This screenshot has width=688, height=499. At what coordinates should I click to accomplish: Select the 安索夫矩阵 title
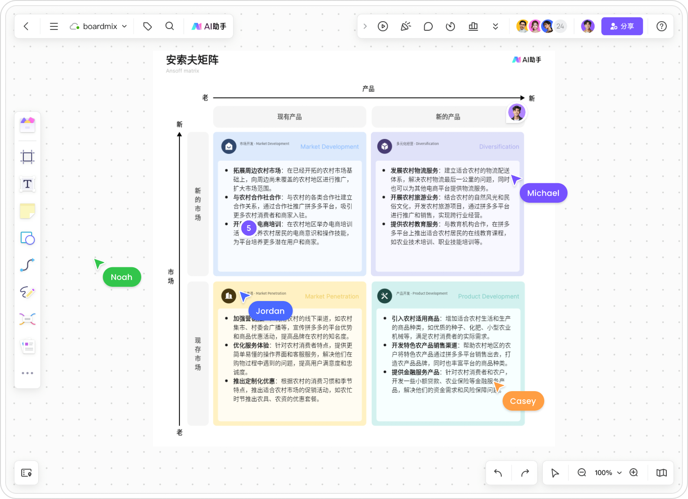(x=192, y=60)
